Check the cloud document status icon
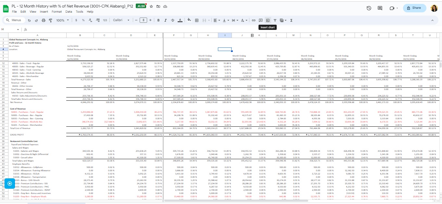 (x=165, y=6)
